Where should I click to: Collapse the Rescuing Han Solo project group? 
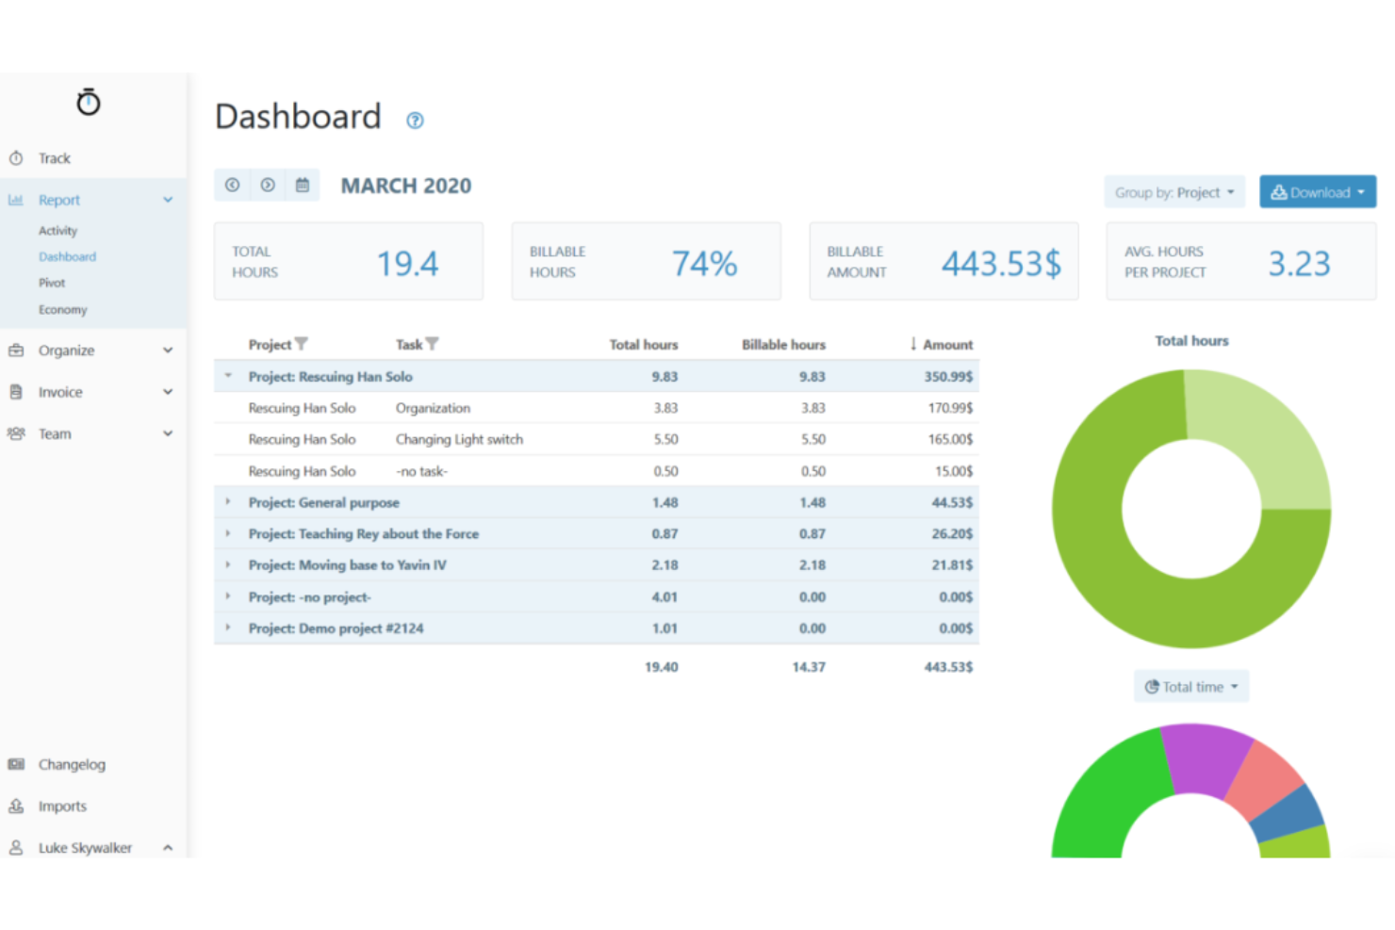click(228, 376)
